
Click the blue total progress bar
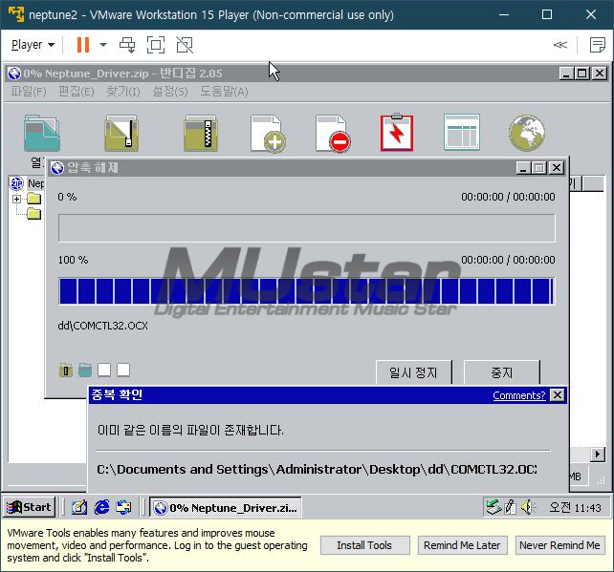click(307, 291)
